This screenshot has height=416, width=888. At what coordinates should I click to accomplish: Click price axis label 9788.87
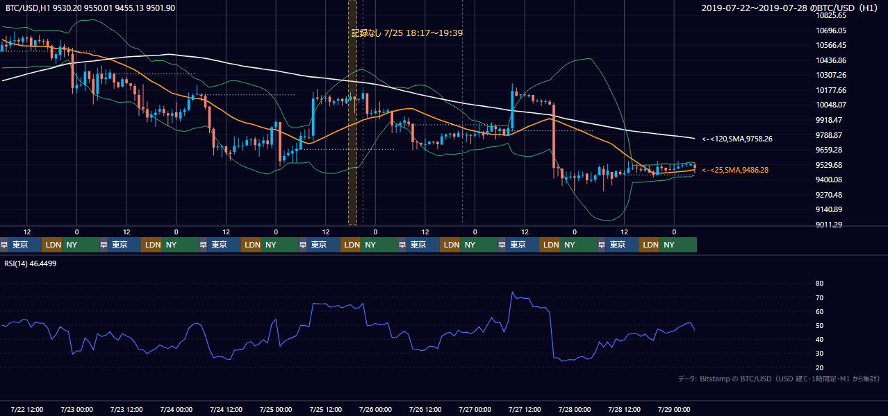[829, 135]
